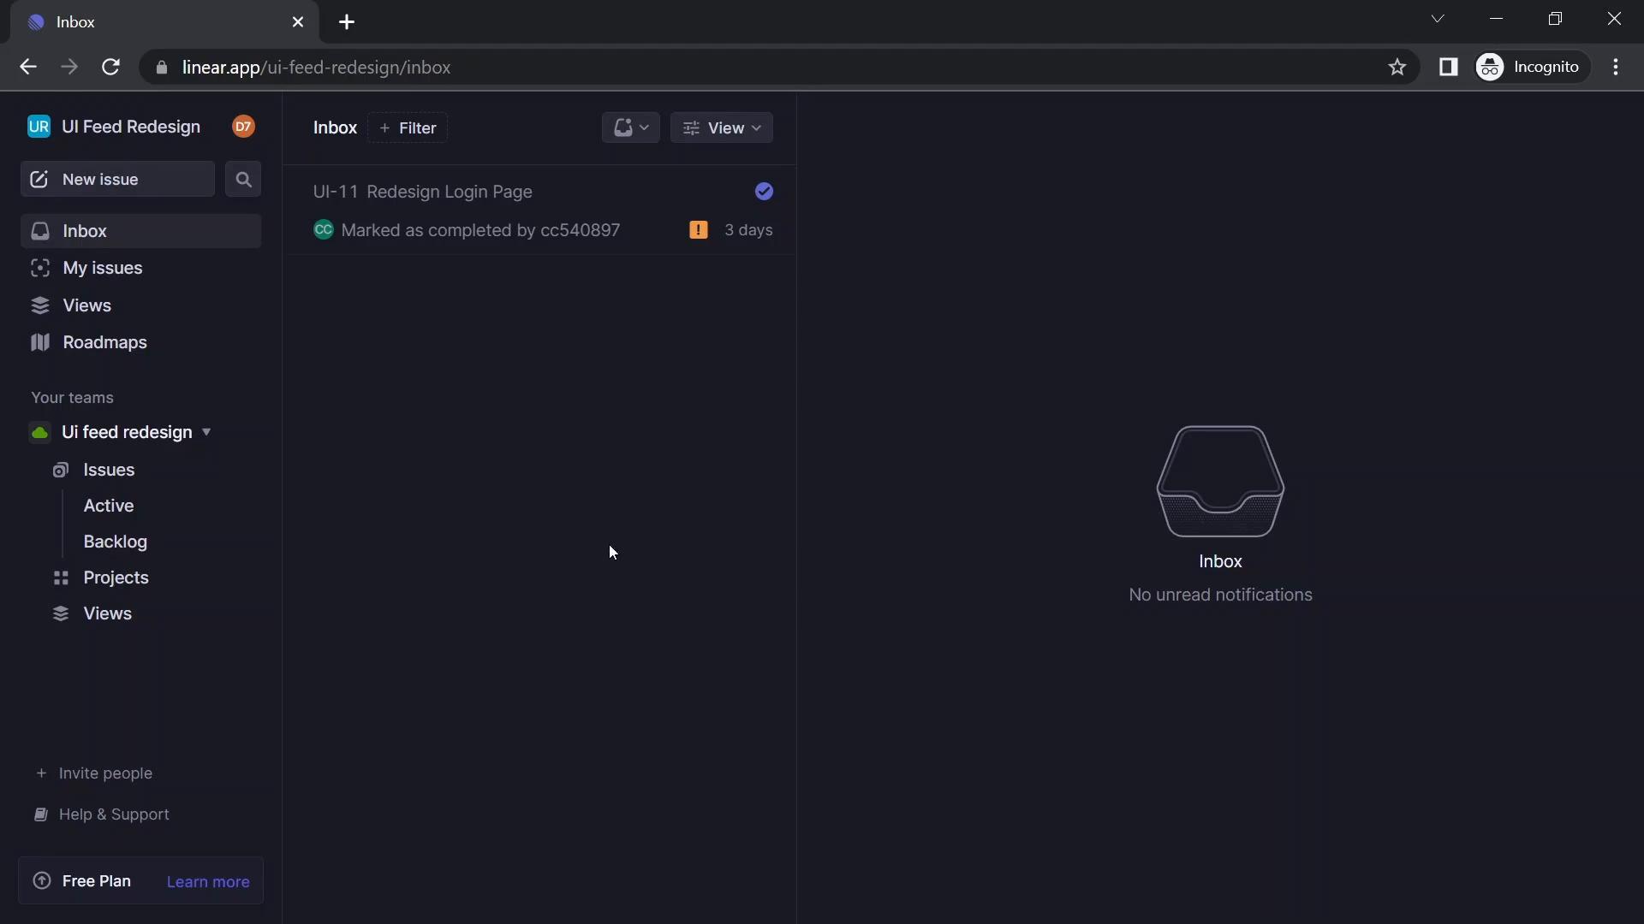Click the UI-11 Redesign Login Page notification
Viewport: 1644px width, 924px height.
coord(422,192)
